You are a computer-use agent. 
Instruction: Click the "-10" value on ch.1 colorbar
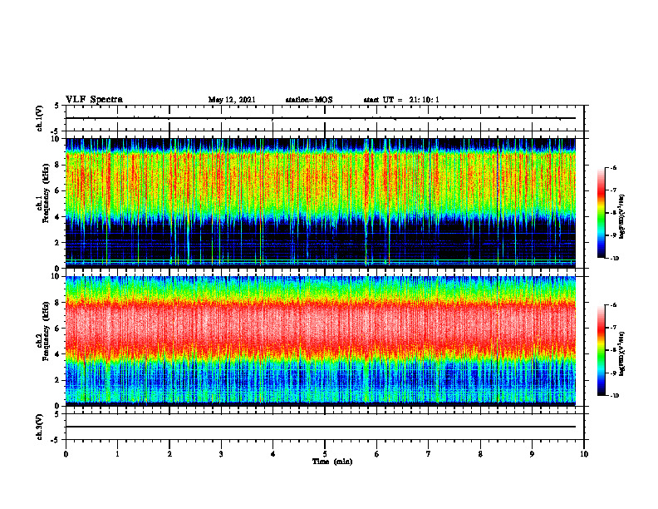[614, 258]
